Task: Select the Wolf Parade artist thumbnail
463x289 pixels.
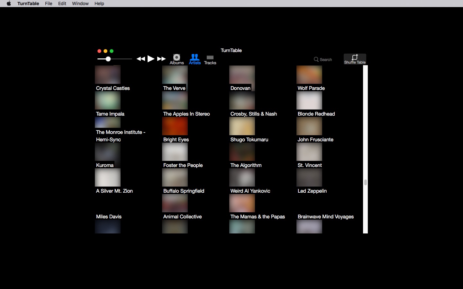Action: point(309,74)
